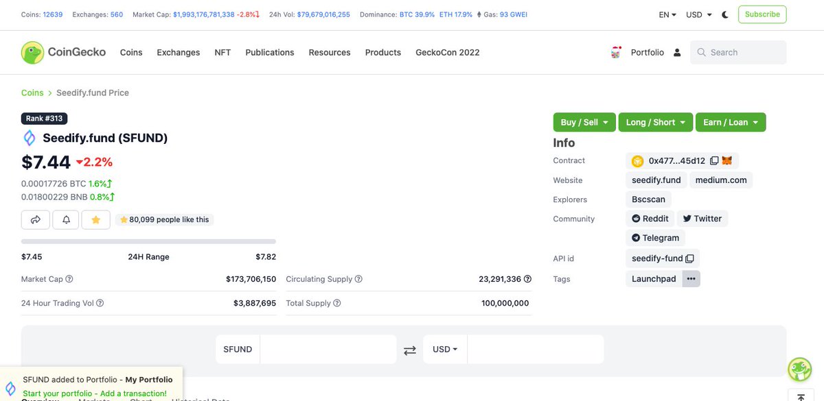Open medium.com website link

tap(721, 180)
